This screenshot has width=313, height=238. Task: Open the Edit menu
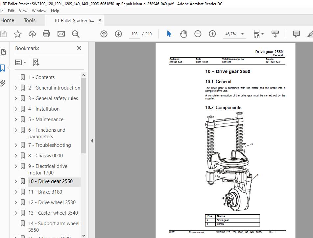[x=11, y=11]
